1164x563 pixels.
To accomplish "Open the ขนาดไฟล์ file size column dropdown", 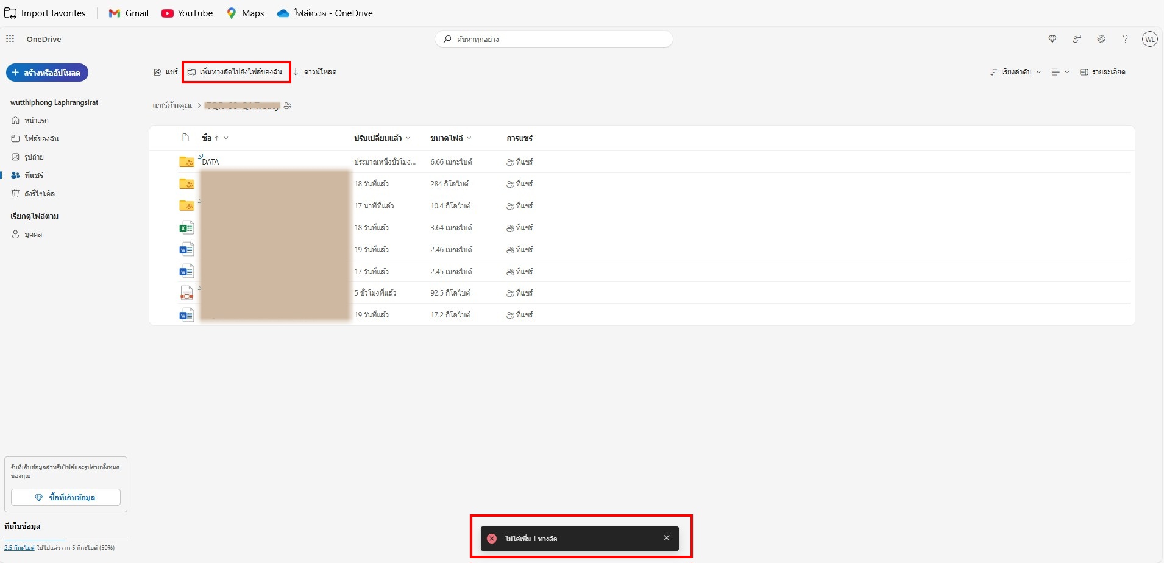I will [x=451, y=138].
